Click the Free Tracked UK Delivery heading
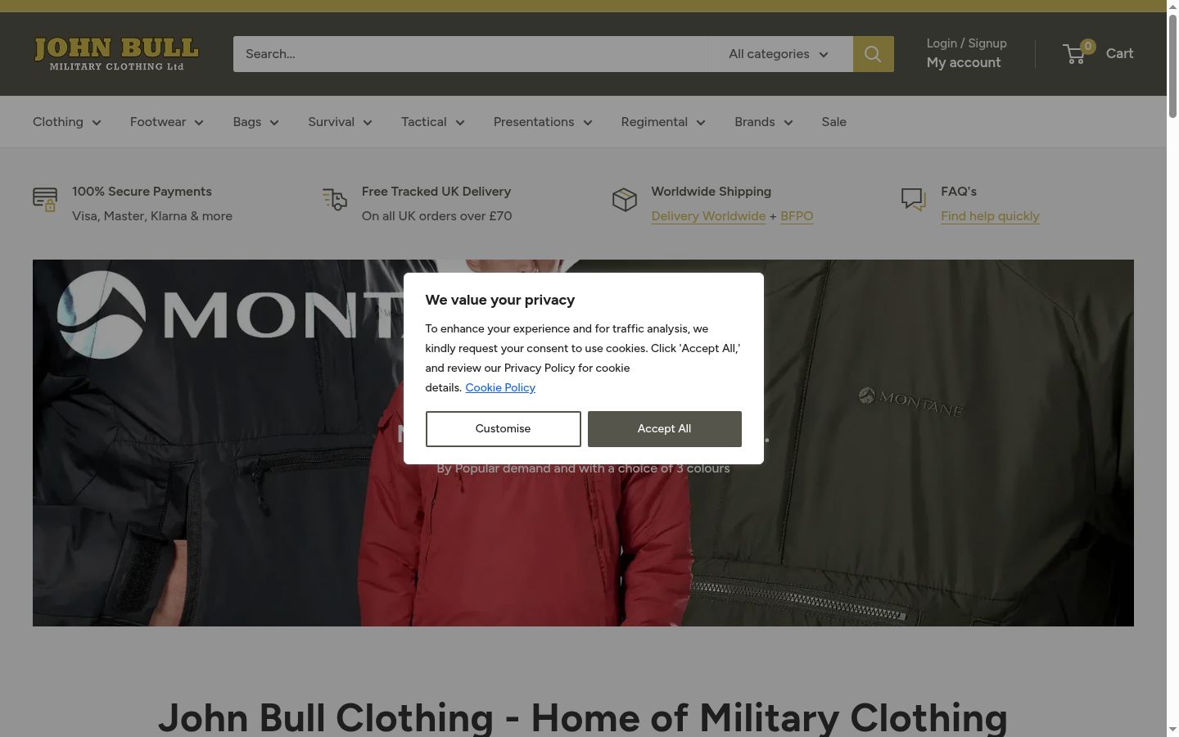The image size is (1179, 737). pyautogui.click(x=436, y=192)
